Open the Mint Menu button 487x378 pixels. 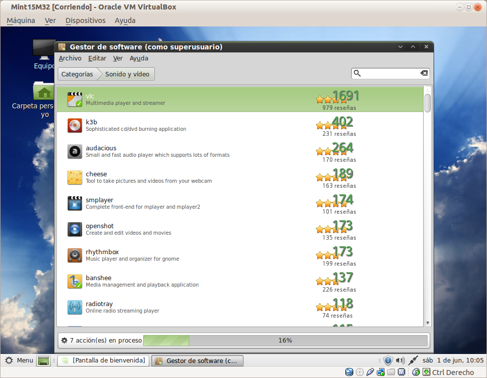19,361
